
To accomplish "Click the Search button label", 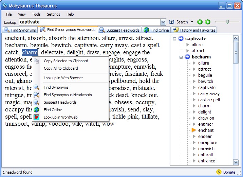I will 182,22.
